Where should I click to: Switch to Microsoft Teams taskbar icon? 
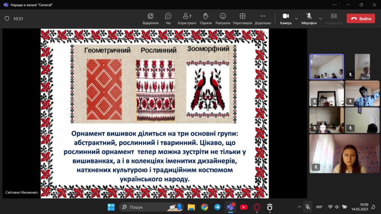(230, 207)
